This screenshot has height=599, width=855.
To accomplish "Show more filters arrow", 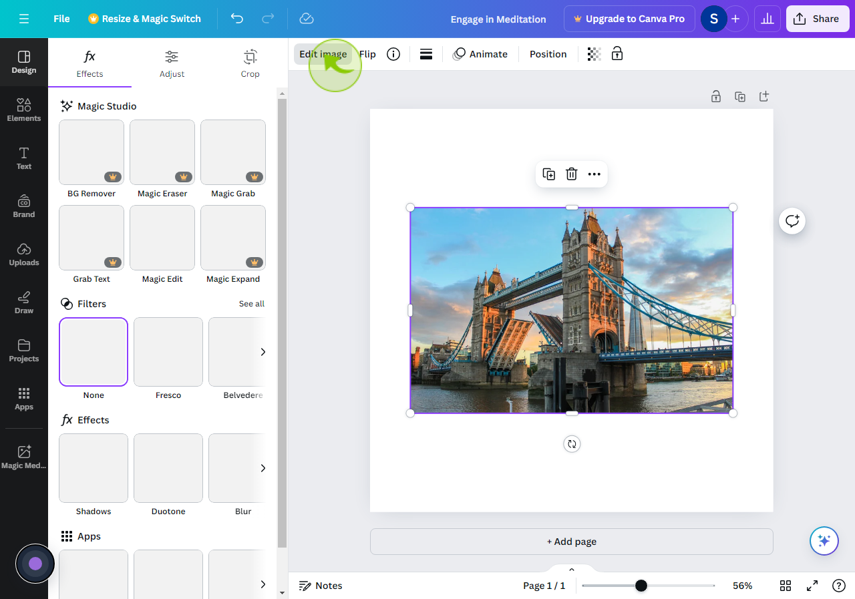I will click(263, 352).
